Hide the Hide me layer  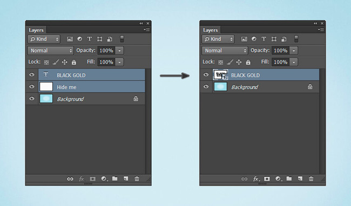coord(32,86)
